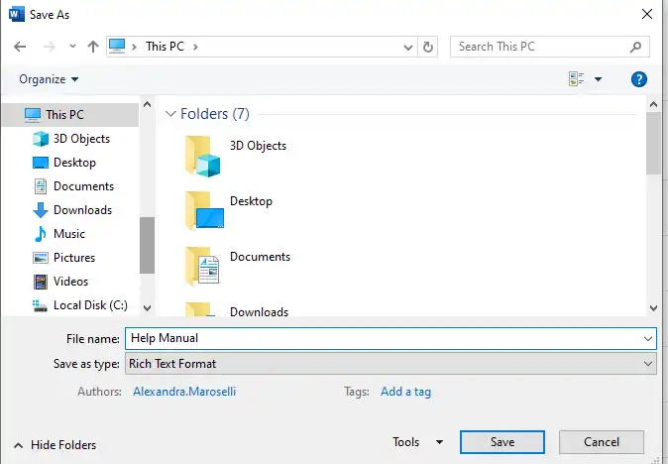The image size is (668, 464).
Task: Open the Organize menu
Action: [x=49, y=79]
